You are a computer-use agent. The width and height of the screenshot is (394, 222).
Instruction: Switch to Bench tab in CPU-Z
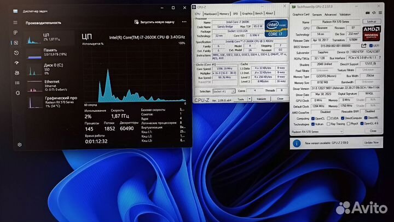click(259, 13)
